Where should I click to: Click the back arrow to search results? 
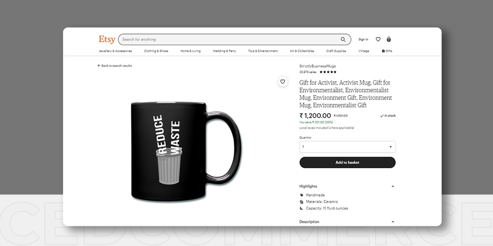pos(99,65)
